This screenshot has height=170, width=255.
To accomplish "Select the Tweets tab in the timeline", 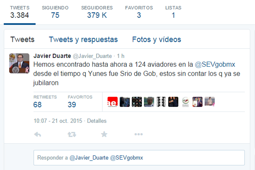I will pos(22,40).
